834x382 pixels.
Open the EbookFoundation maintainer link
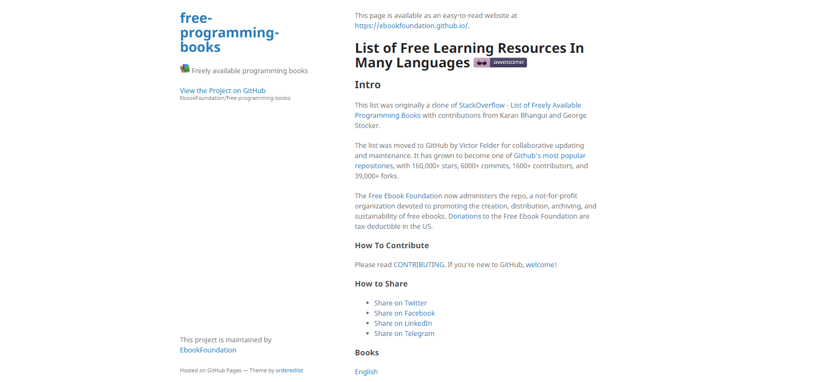point(208,350)
